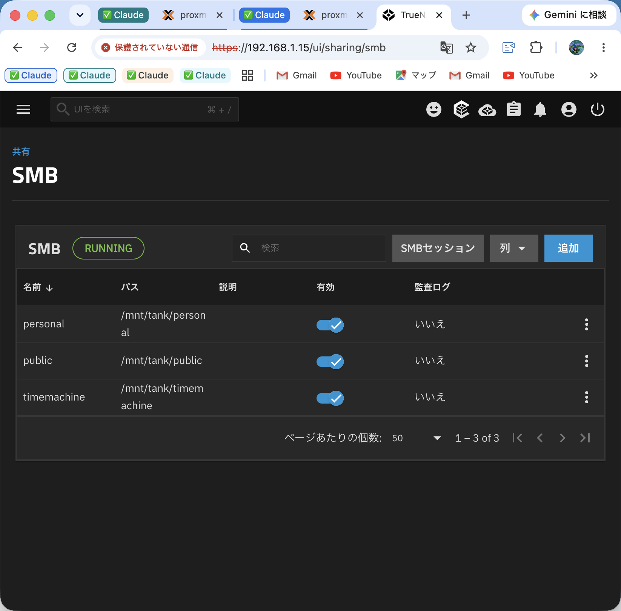Click the timemachine share name cell
This screenshot has height=611, width=621.
(54, 397)
